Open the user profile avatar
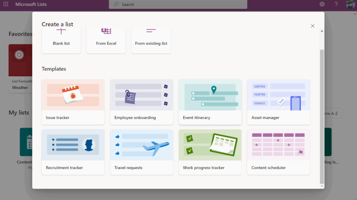This screenshot has width=357, height=200. click(x=350, y=4)
